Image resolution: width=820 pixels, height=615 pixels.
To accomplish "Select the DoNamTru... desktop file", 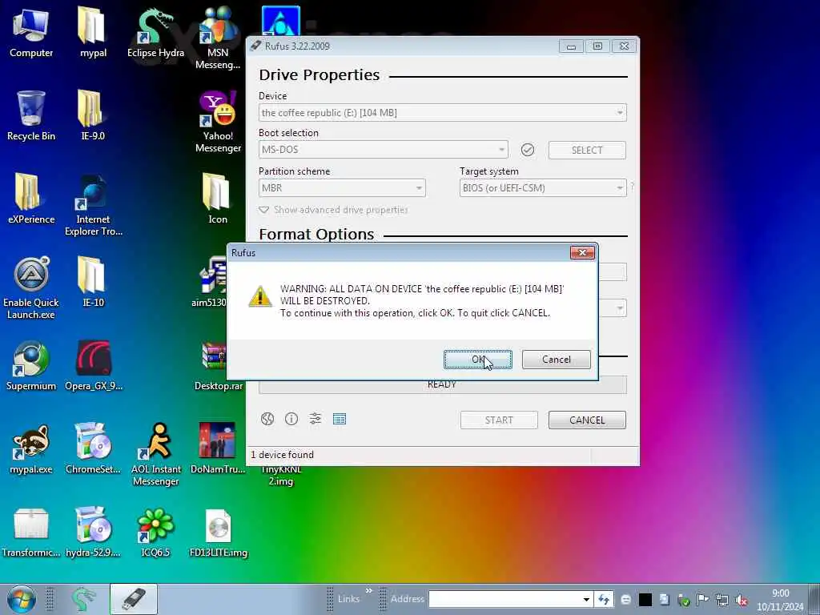I will 218,448.
